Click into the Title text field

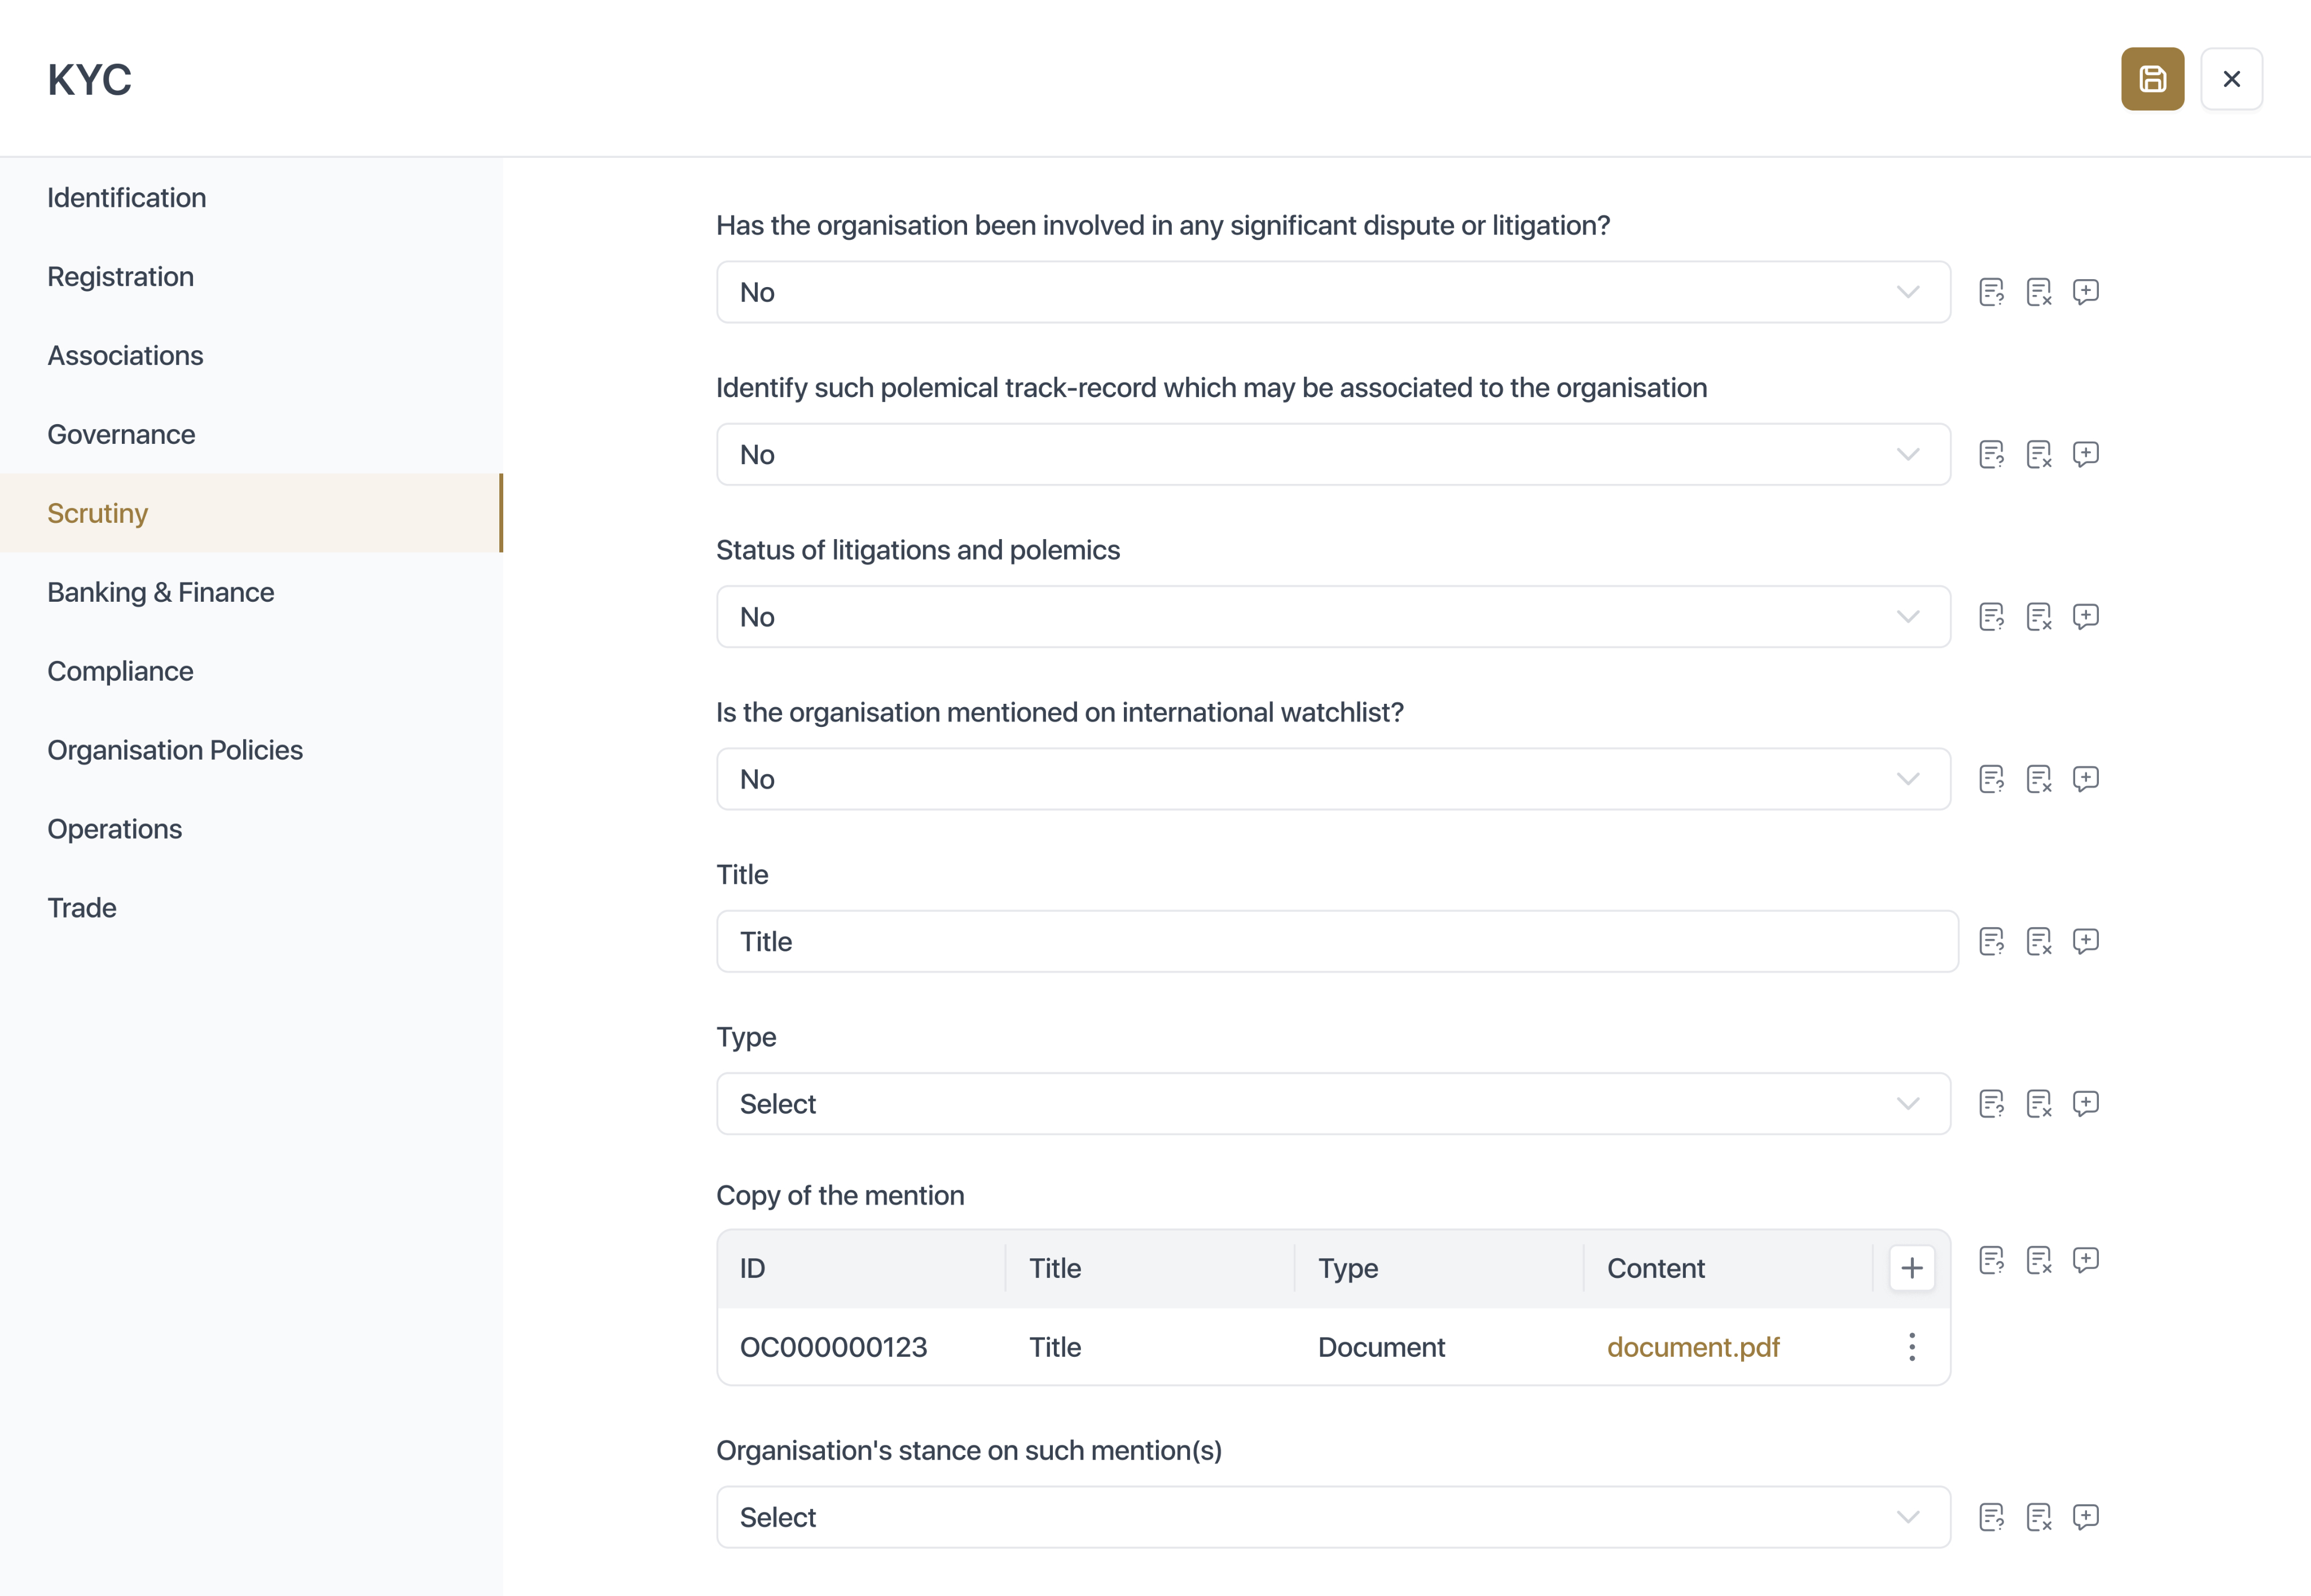[1337, 941]
